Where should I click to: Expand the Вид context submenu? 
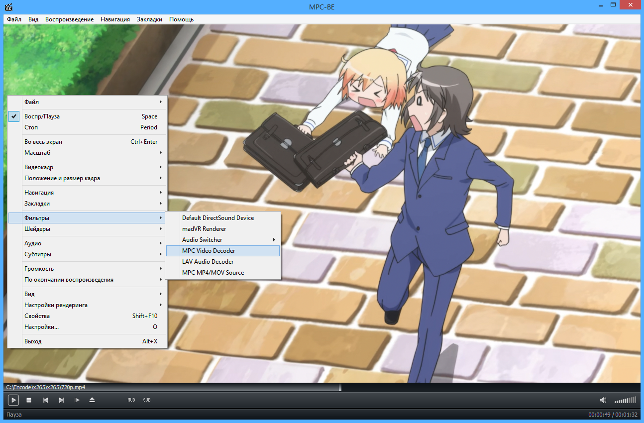click(x=88, y=294)
